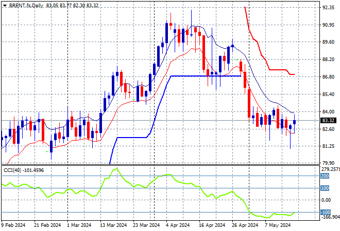Select the current price label 83.32

click(328, 121)
